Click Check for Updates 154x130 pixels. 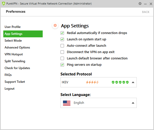point(17,68)
